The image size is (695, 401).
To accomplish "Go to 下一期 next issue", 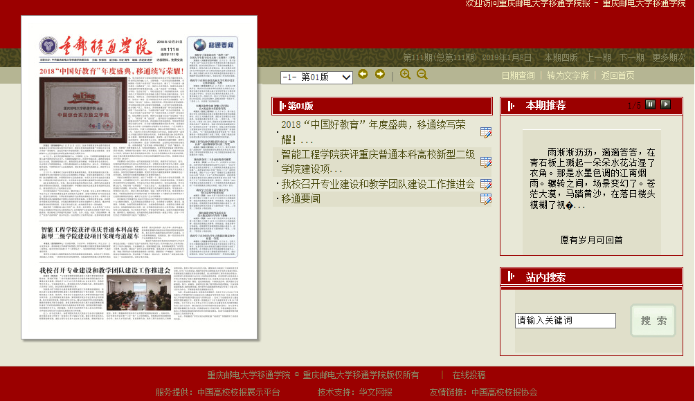I will (x=631, y=57).
